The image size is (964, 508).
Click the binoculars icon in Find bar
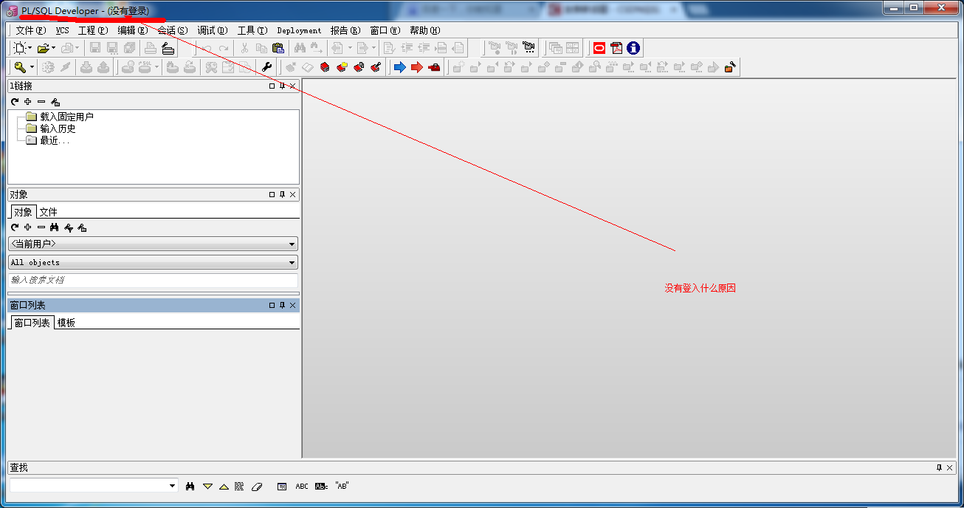[x=190, y=486]
